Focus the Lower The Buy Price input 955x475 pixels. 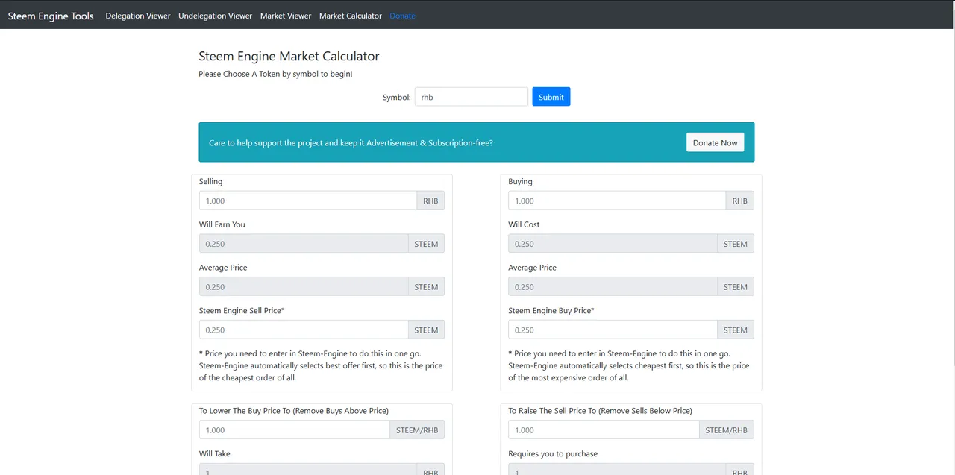point(294,430)
